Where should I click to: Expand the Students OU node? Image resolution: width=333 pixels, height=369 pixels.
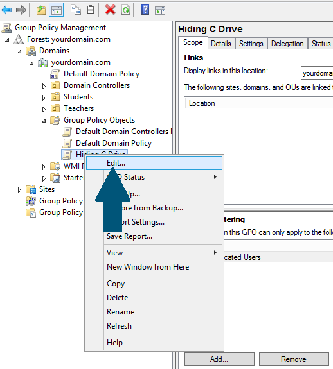click(x=44, y=98)
